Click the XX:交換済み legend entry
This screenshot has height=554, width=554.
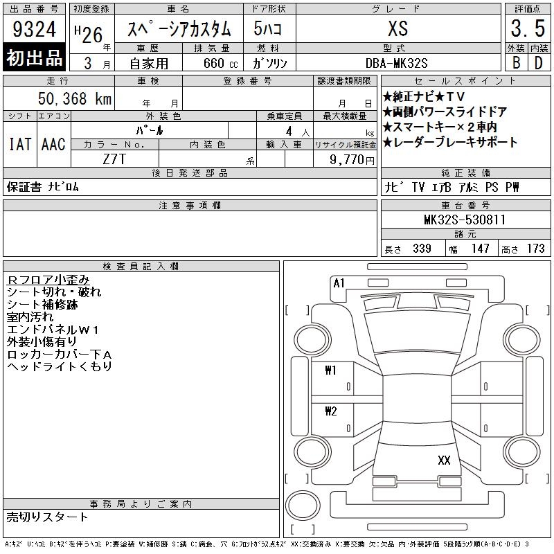(311, 544)
